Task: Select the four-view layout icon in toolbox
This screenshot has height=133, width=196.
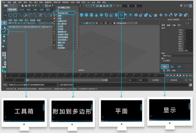Action: (x=4, y=59)
